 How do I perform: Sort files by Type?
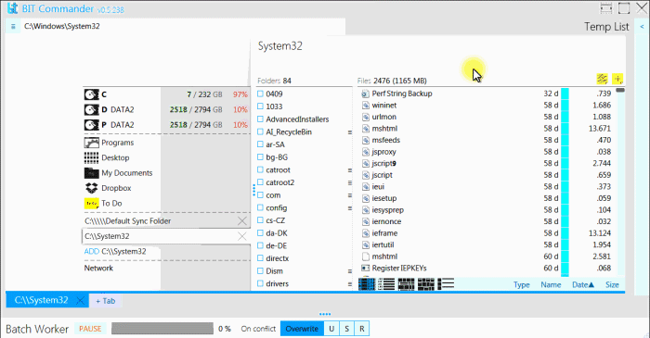[x=522, y=284]
